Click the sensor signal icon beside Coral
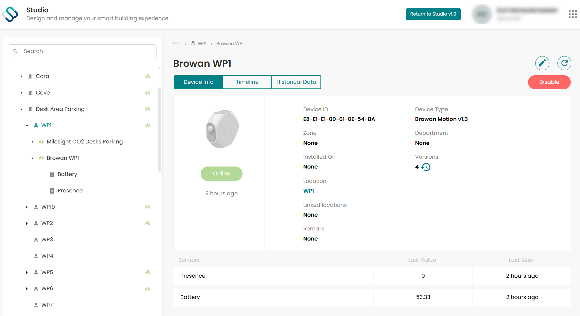This screenshot has height=316, width=580. click(x=148, y=76)
